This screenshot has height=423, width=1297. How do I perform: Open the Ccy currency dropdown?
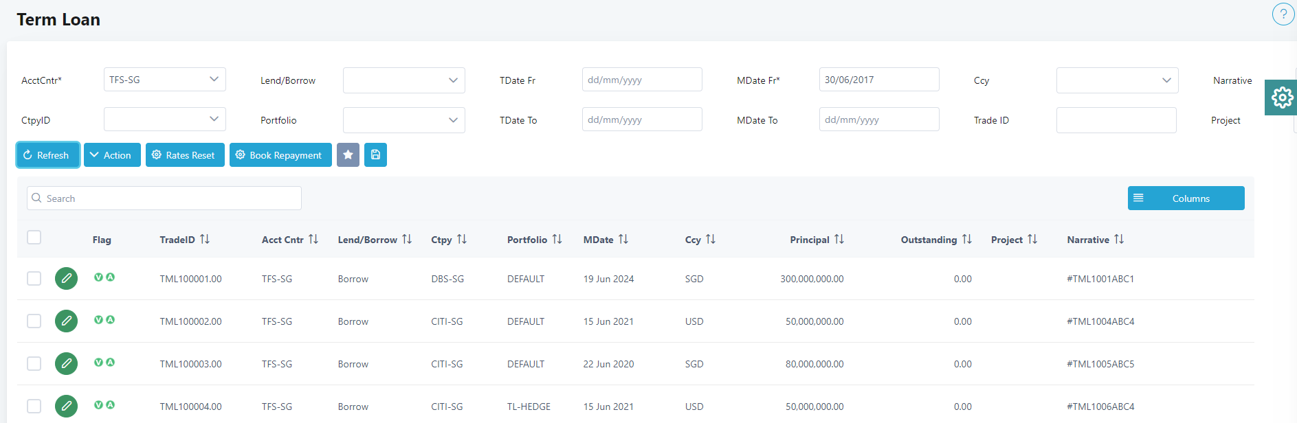click(x=1117, y=80)
